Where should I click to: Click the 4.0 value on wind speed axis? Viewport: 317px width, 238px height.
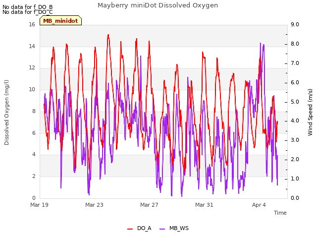click(x=295, y=121)
